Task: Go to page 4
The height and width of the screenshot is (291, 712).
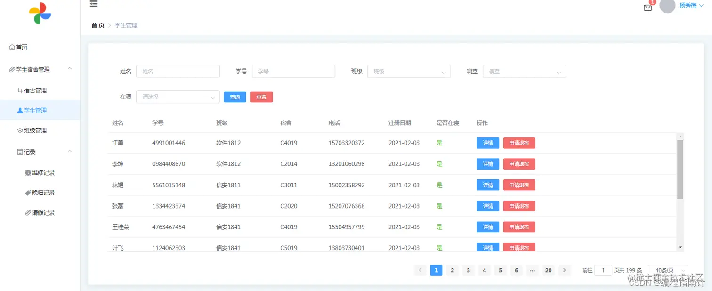Action: click(x=484, y=270)
